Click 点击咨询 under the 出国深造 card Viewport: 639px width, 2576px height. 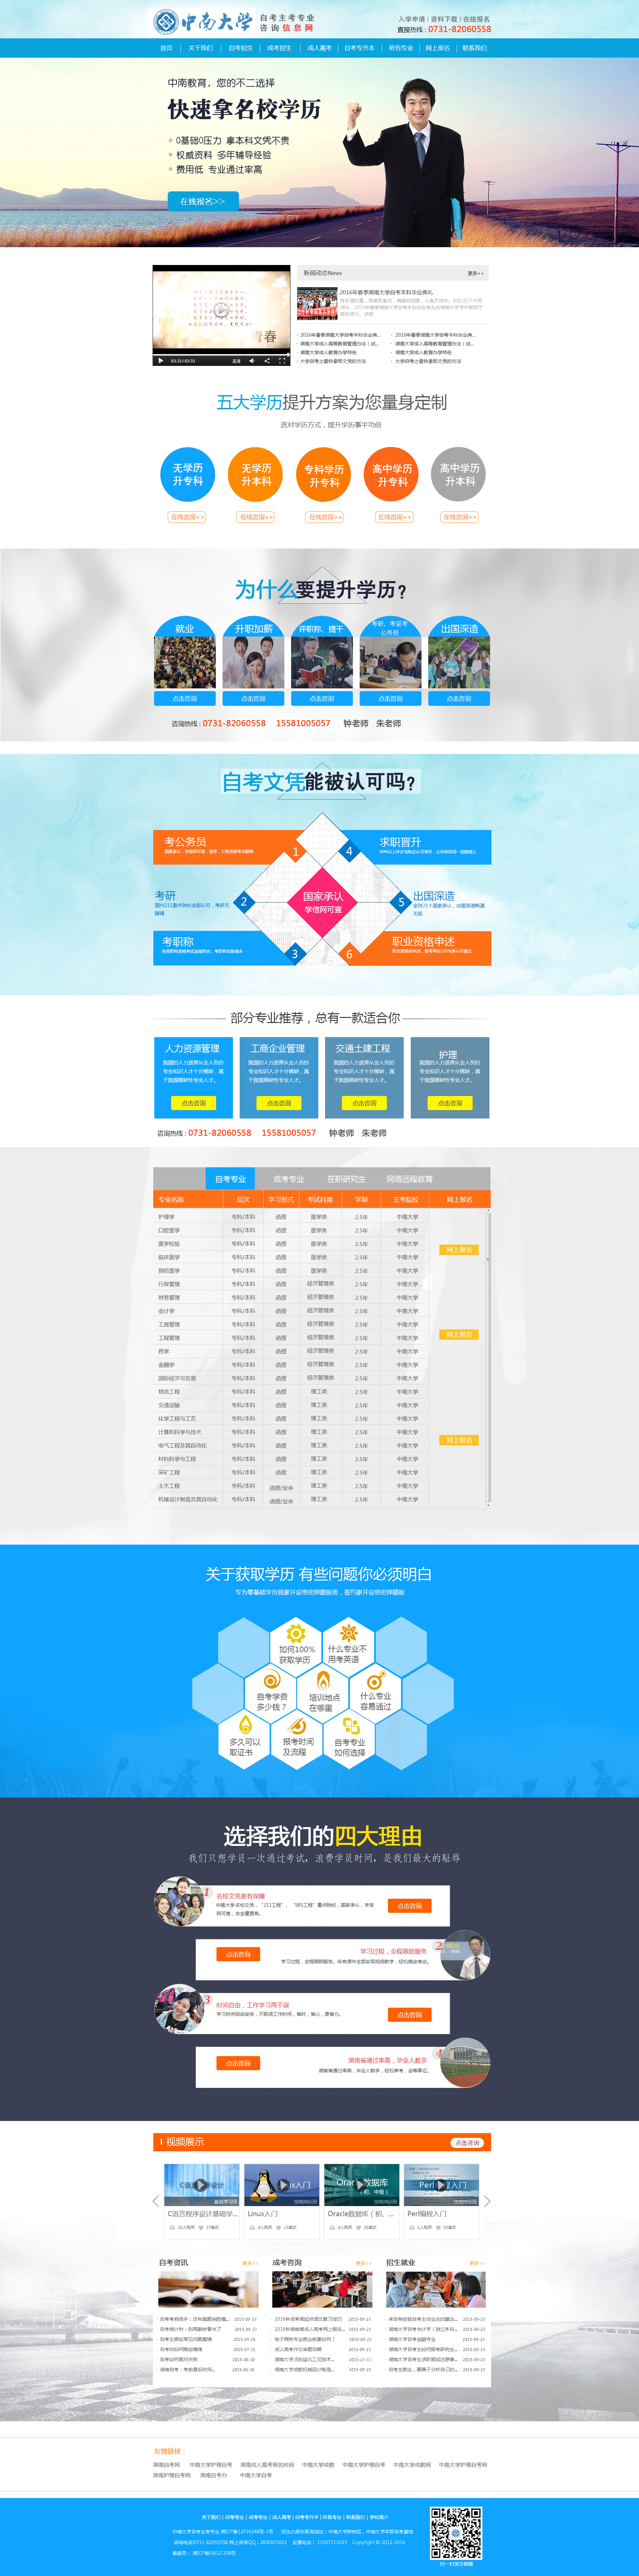pyautogui.click(x=459, y=698)
